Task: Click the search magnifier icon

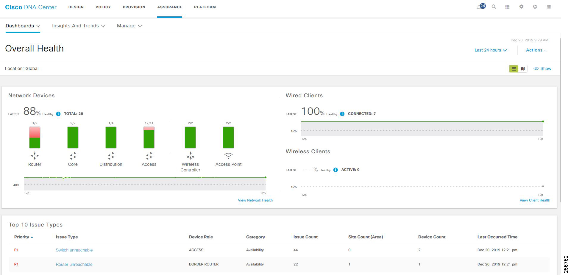Action: tap(494, 7)
